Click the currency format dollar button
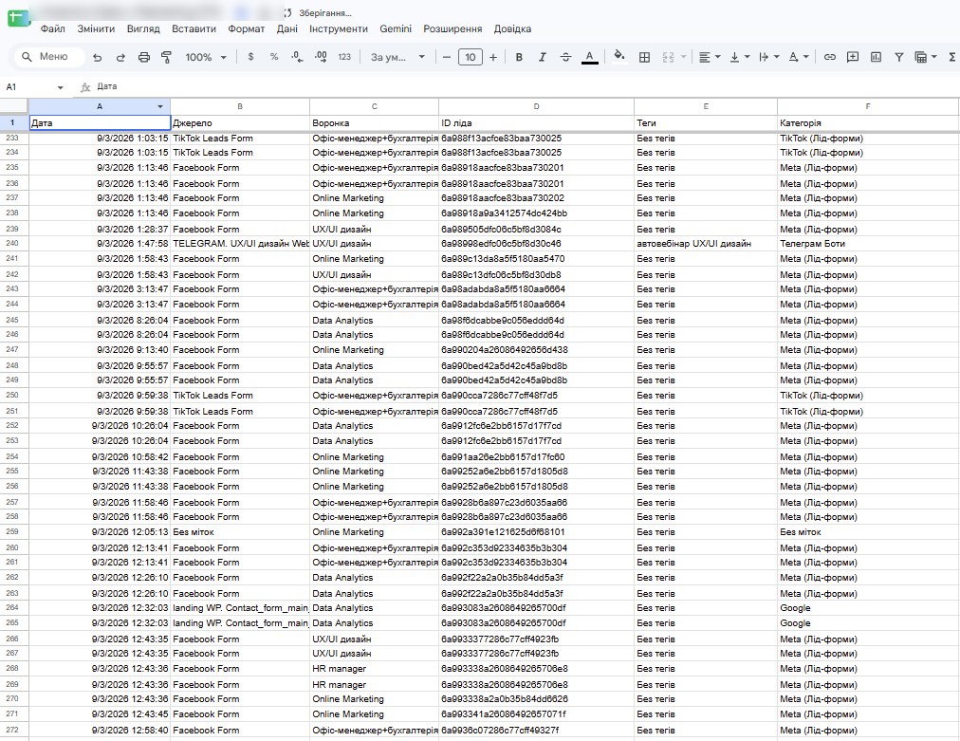Screen dimensions: 960x741 coord(250,57)
